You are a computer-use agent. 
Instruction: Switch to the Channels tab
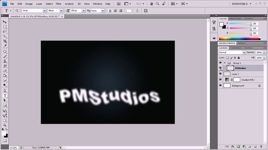tap(236, 48)
